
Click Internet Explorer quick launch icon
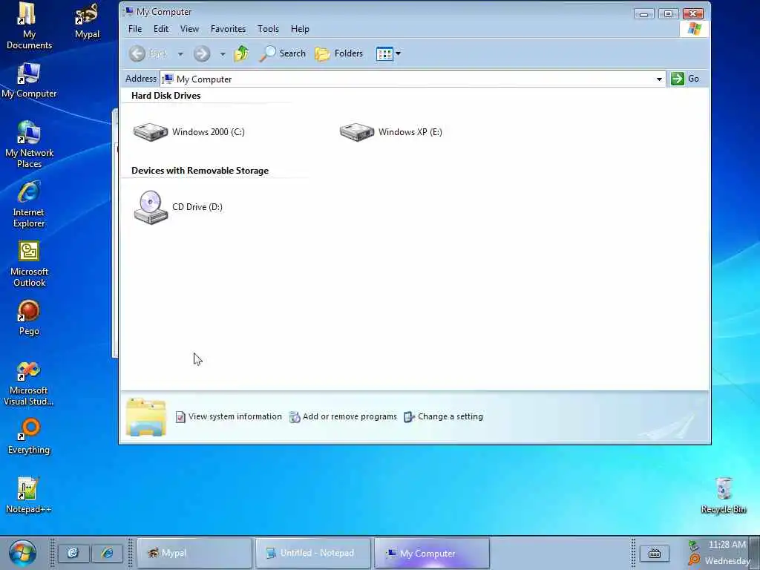(108, 553)
